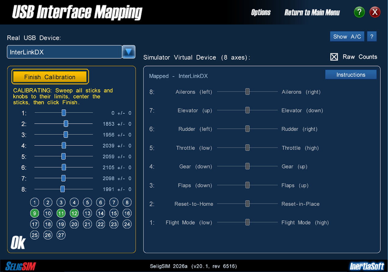
Task: Click the Rudder virtual axis slider handle
Action: [x=247, y=129]
